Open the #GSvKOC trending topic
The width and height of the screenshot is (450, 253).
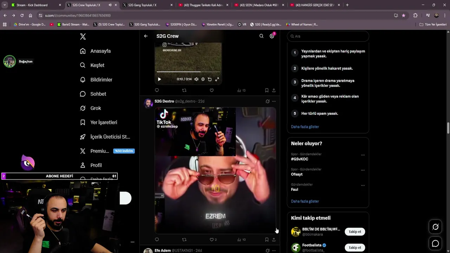pos(300,159)
